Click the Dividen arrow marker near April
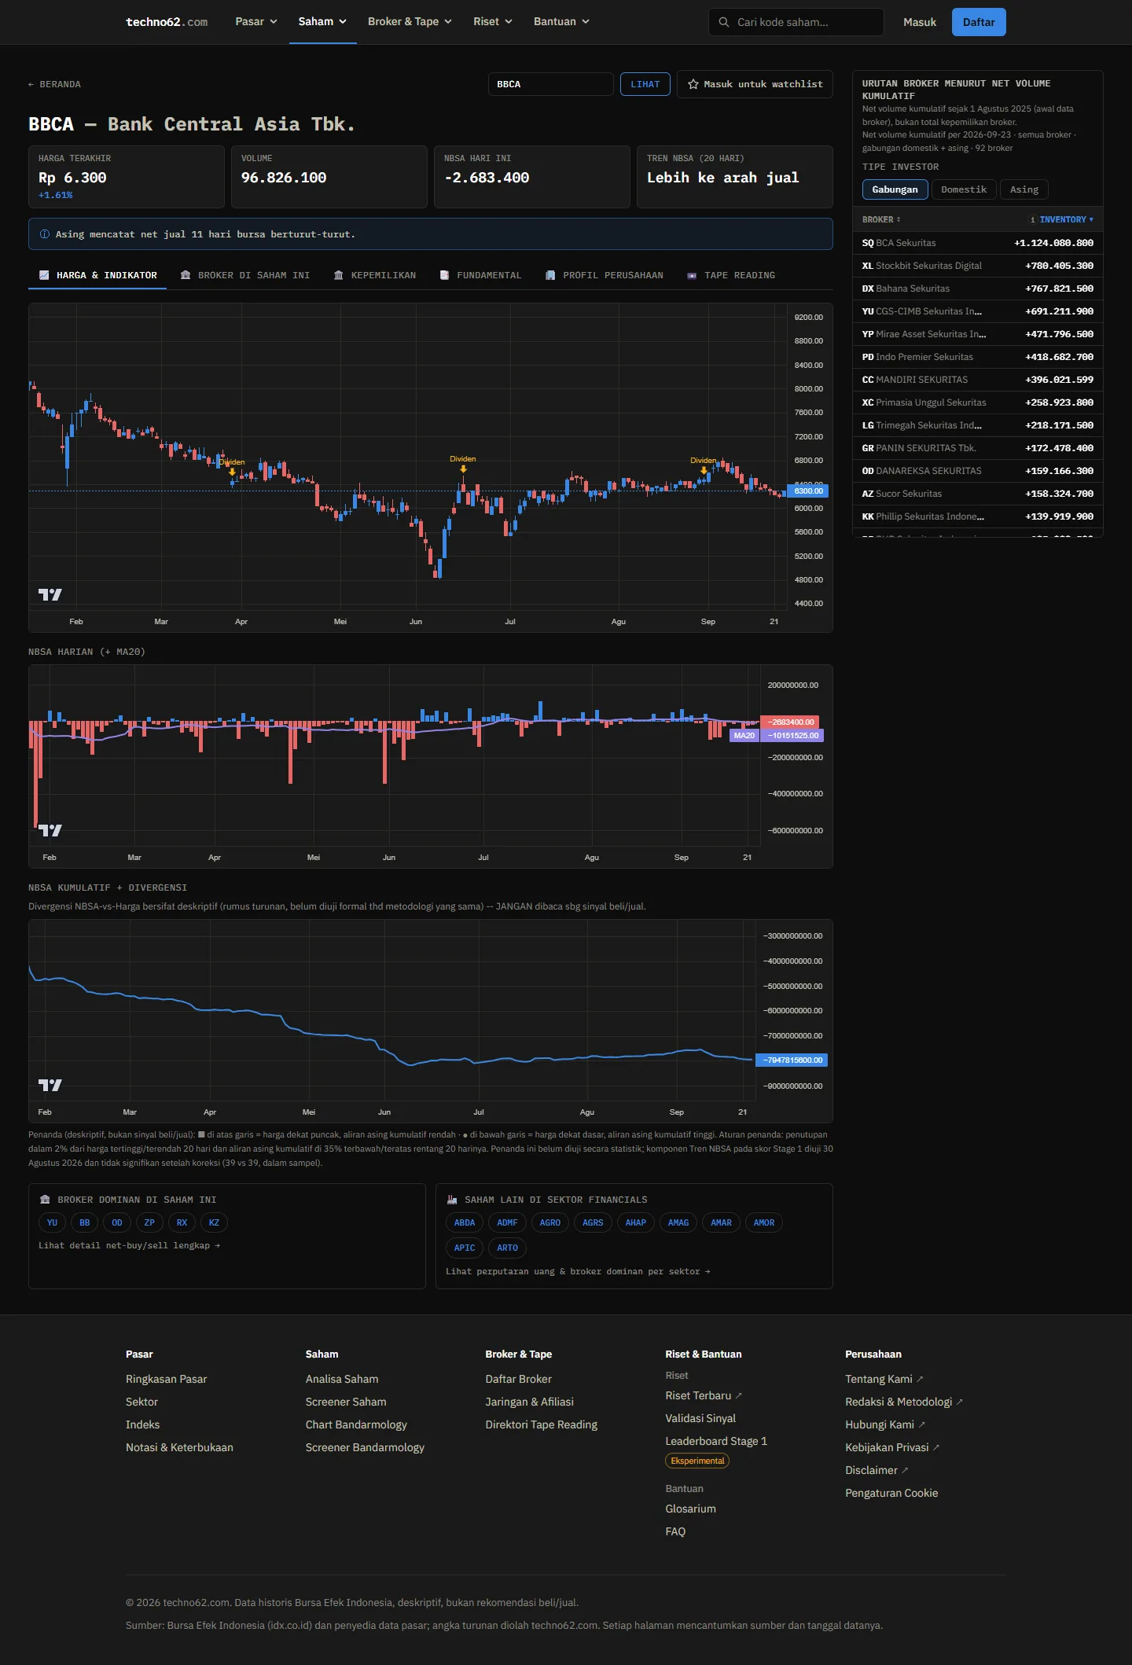The height and width of the screenshot is (1665, 1132). [232, 472]
